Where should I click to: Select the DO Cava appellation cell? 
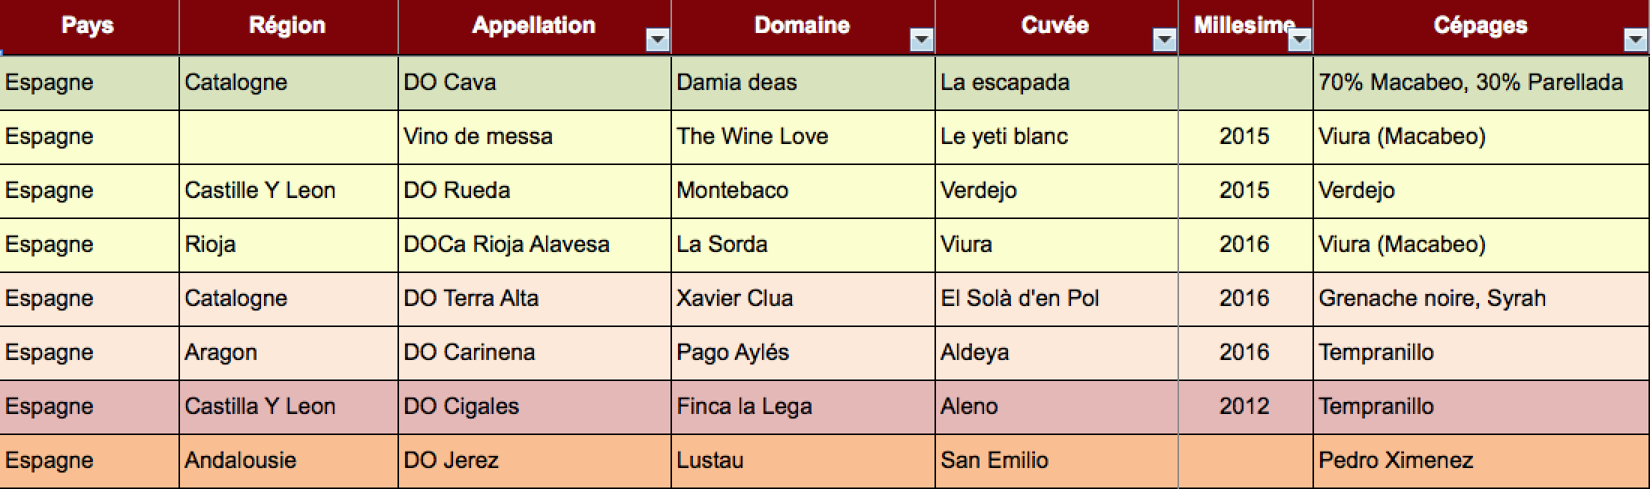click(x=535, y=82)
